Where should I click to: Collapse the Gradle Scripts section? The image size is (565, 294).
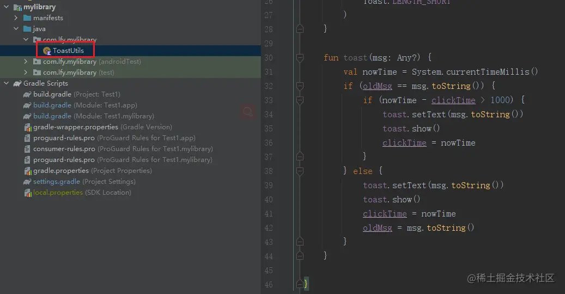pyautogui.click(x=6, y=83)
